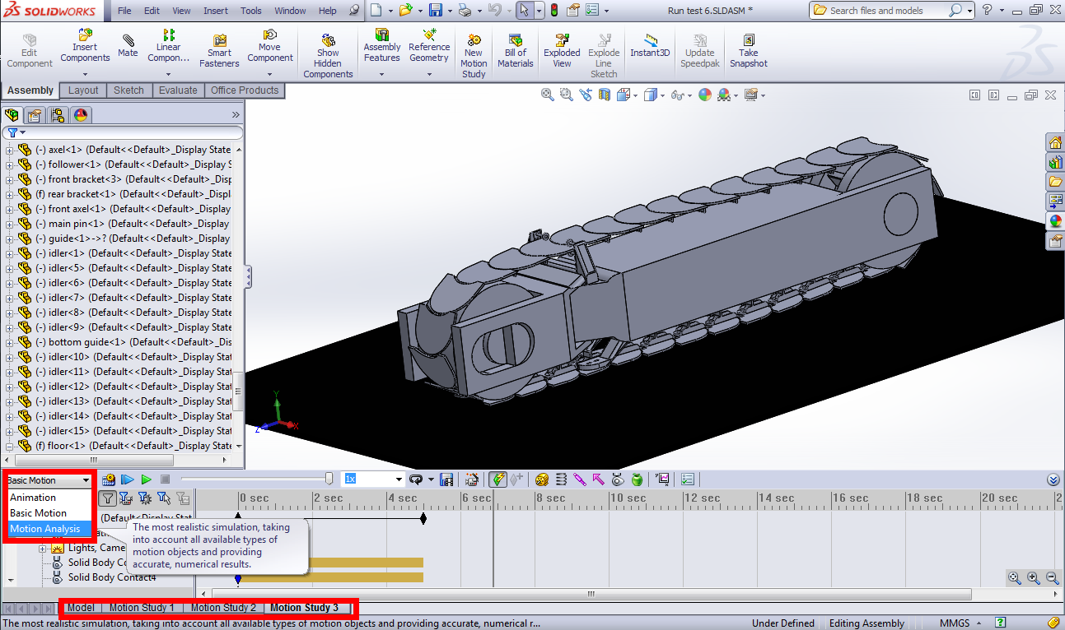Create a New Motion Study
This screenshot has height=630, width=1065.
tap(474, 56)
